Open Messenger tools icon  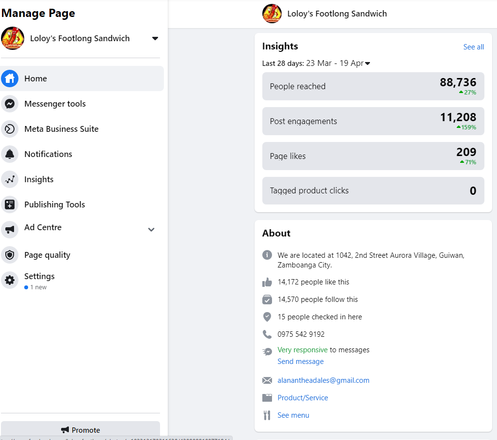pyautogui.click(x=10, y=104)
